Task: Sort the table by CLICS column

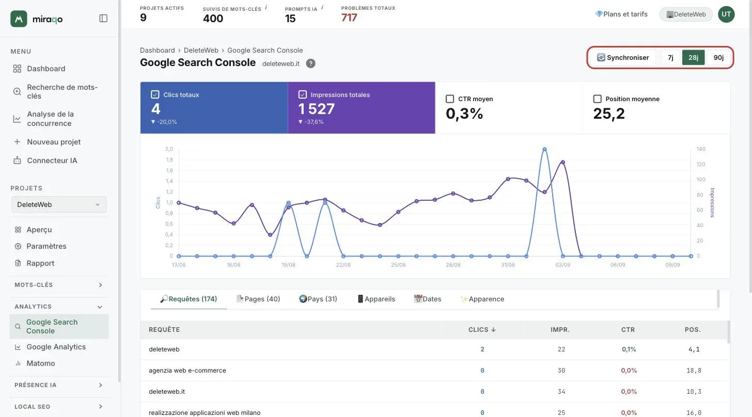Action: tap(482, 330)
